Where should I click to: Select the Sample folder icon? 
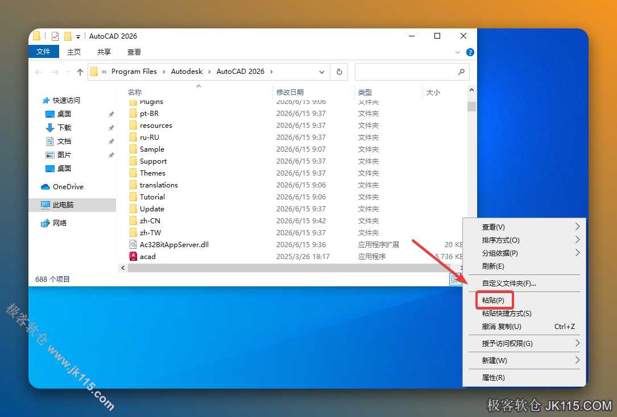pyautogui.click(x=133, y=149)
